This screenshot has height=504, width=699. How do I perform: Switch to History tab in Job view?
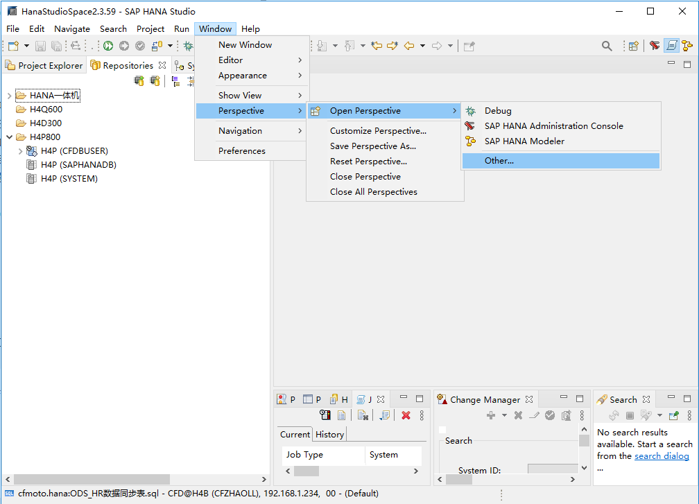[329, 435]
